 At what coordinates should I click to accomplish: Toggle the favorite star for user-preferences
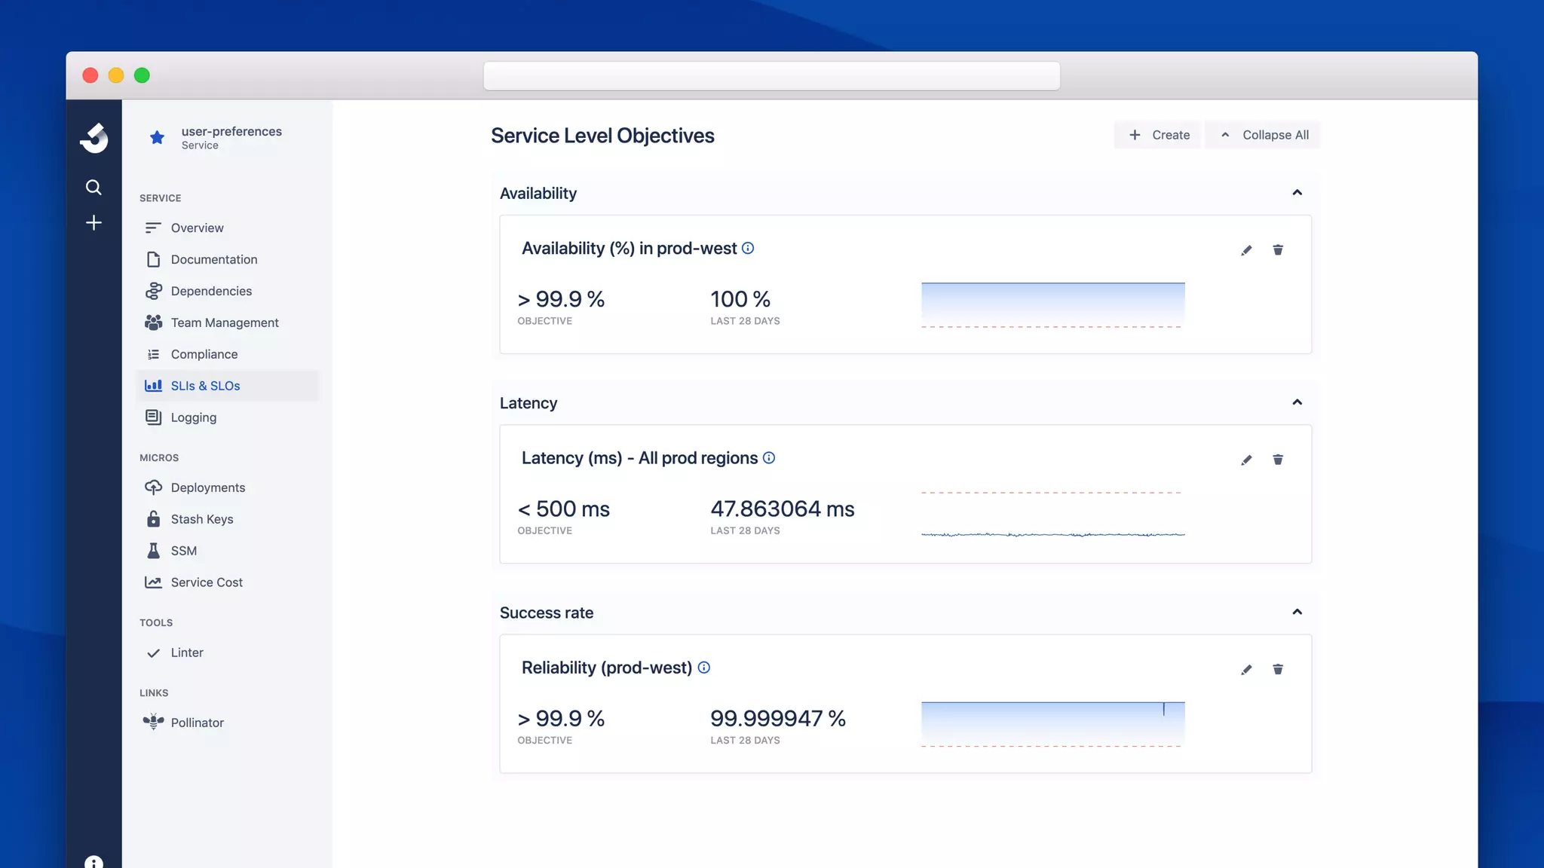(157, 138)
